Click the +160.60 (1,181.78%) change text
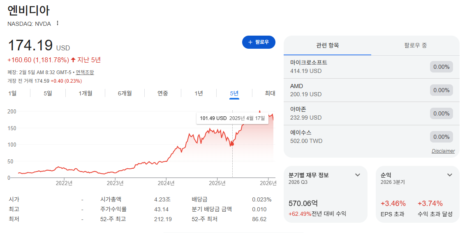 pyautogui.click(x=38, y=60)
